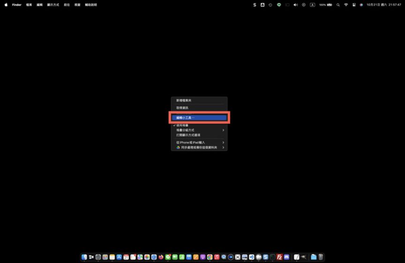Click the Siri icon in the menu bar
Image resolution: width=405 pixels, height=263 pixels.
[361, 5]
